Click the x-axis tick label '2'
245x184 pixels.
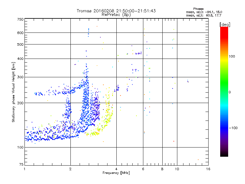point(70,169)
